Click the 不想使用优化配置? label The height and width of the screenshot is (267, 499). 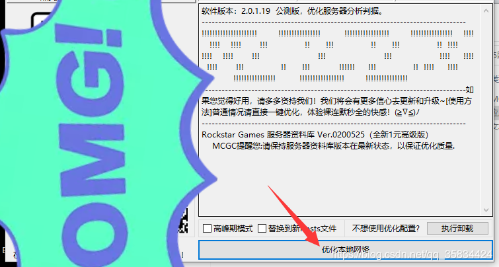click(386, 229)
